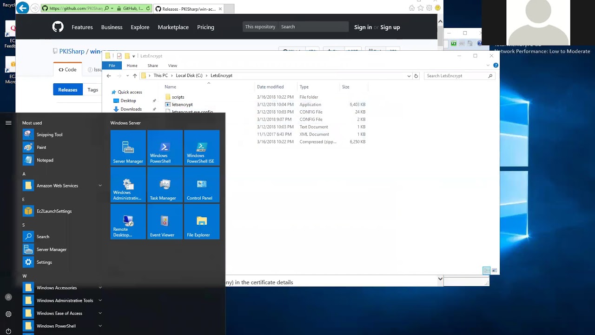The image size is (595, 335).
Task: Click the GitHub octocat logo
Action: [58, 27]
